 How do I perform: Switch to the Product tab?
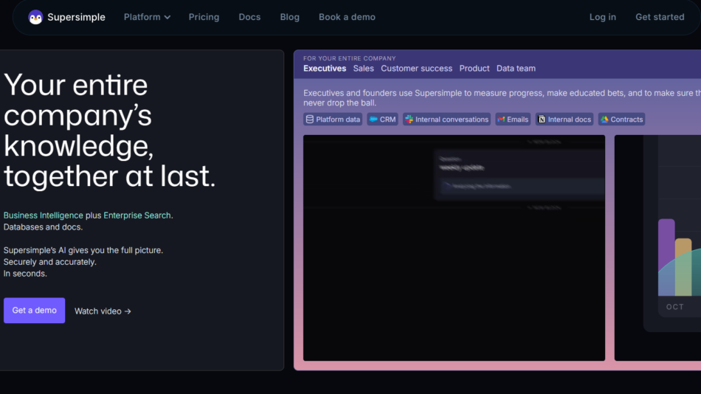[x=474, y=69]
